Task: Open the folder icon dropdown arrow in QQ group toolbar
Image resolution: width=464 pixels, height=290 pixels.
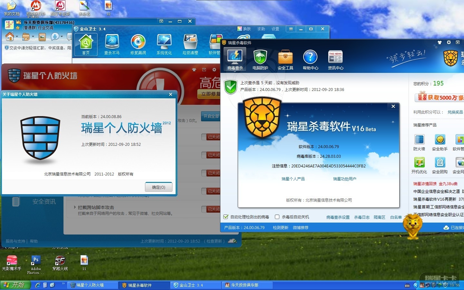Action: coord(33,36)
